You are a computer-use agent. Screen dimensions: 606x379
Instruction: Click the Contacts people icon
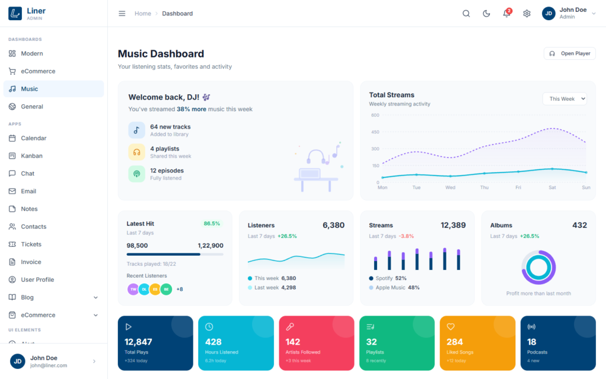[12, 227]
